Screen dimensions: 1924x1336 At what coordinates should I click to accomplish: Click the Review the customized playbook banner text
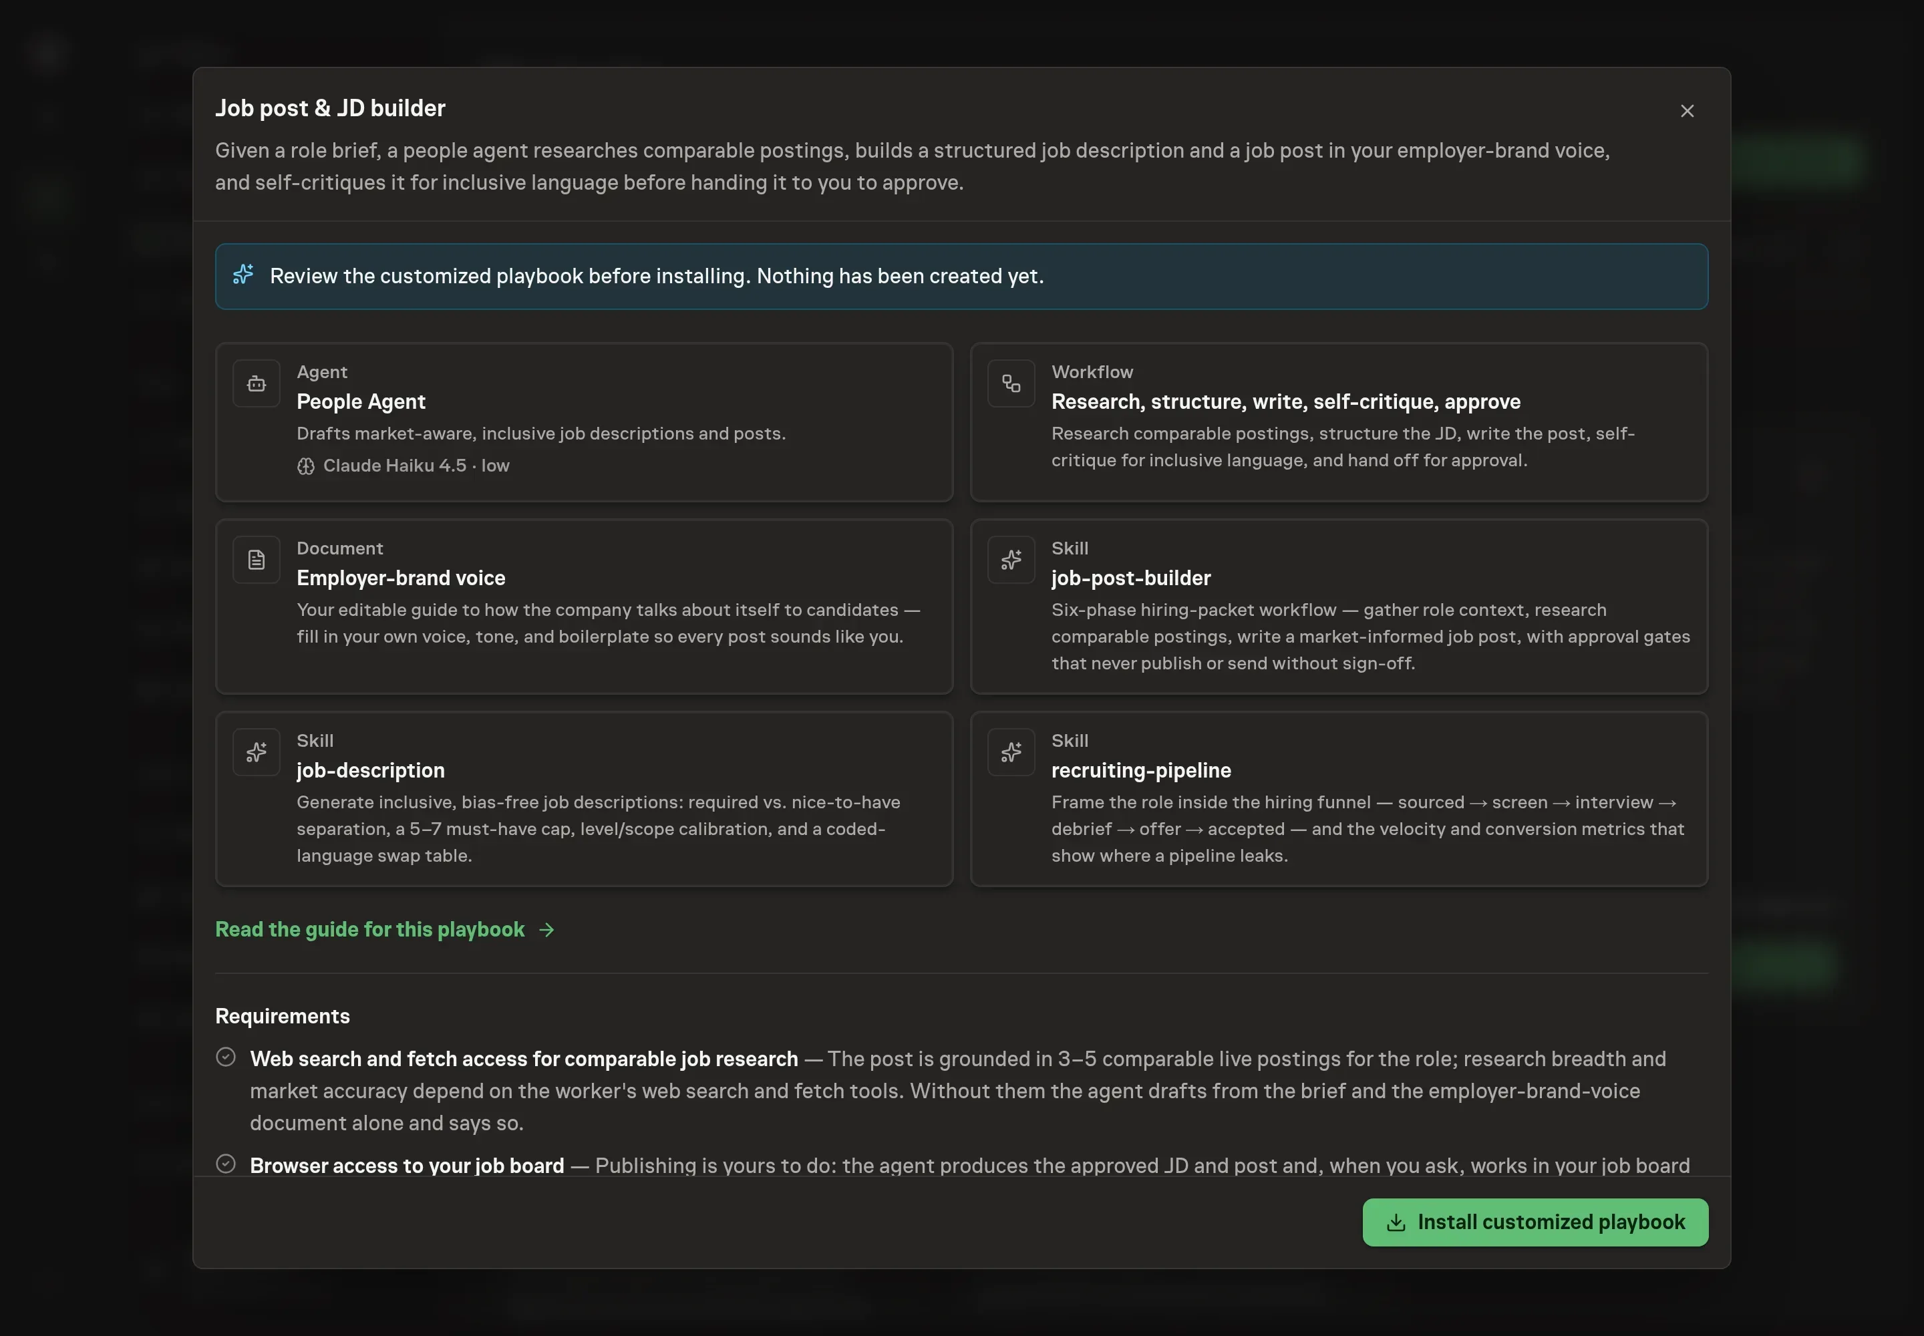click(657, 277)
